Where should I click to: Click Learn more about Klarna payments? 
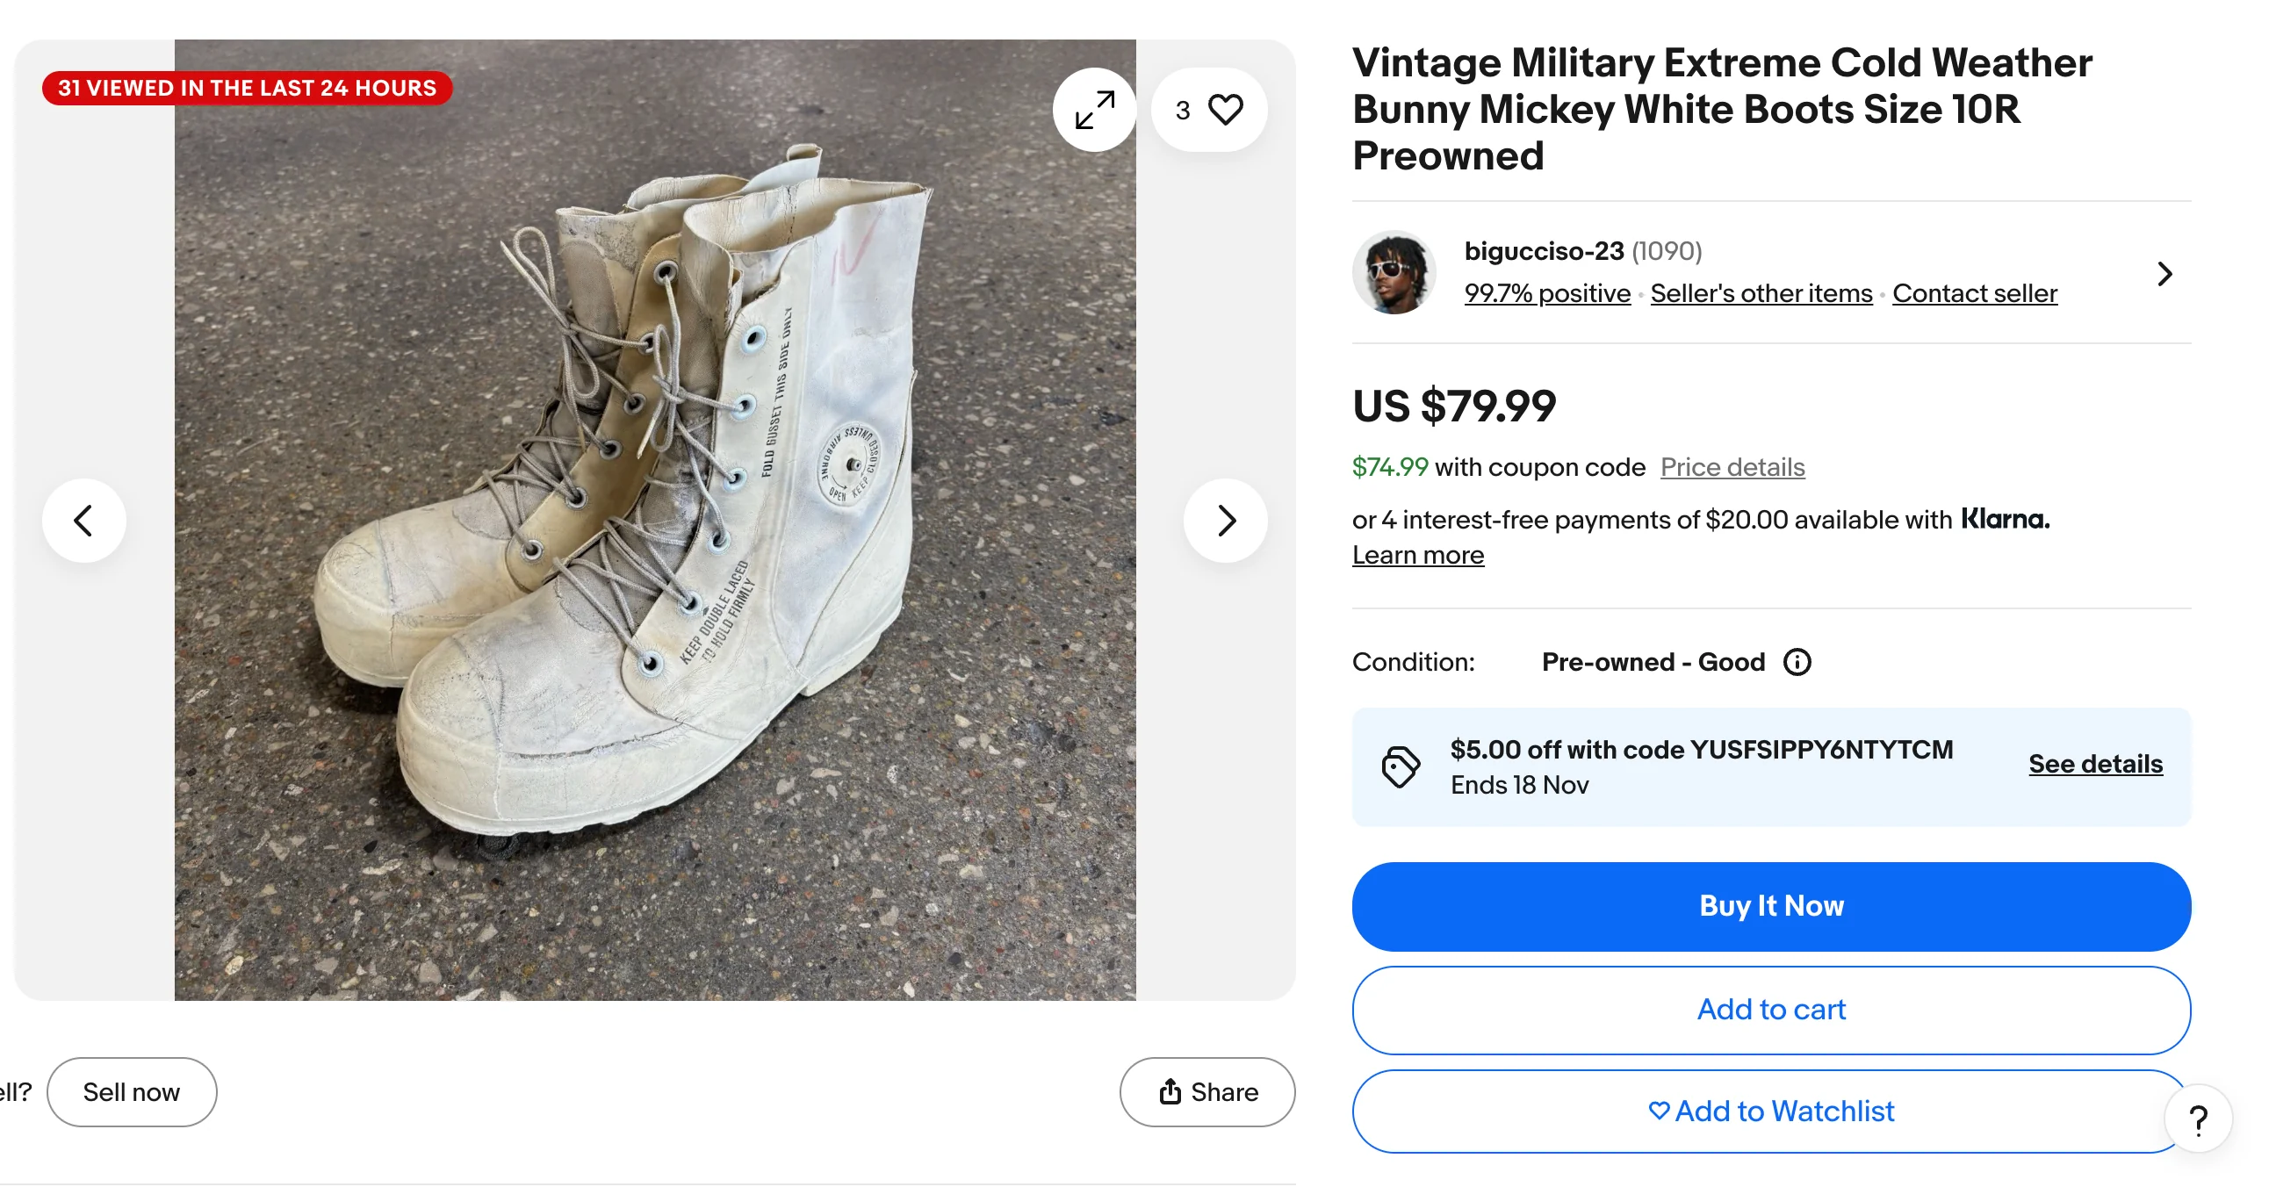(1417, 556)
